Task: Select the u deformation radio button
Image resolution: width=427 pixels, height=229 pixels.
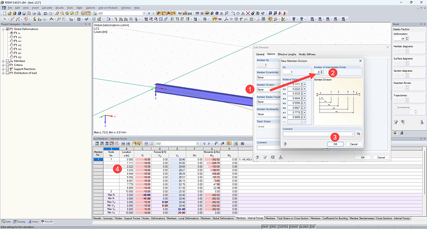Action: pyautogui.click(x=12, y=33)
